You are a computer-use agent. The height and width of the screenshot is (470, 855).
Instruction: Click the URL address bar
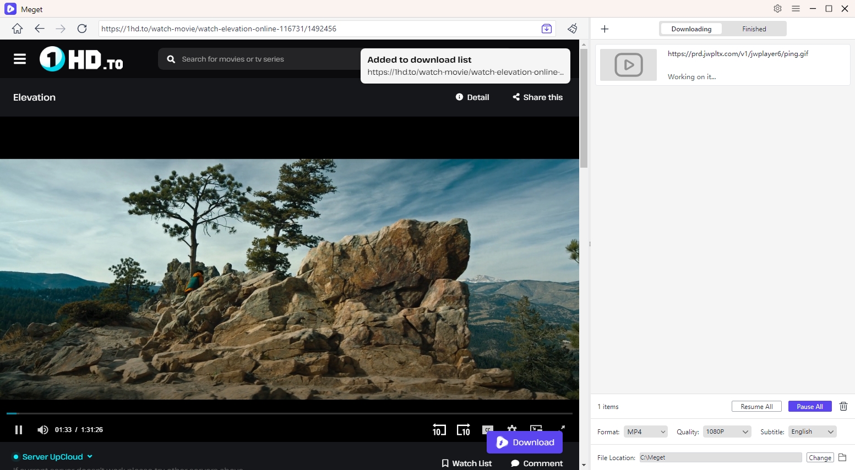tap(319, 29)
